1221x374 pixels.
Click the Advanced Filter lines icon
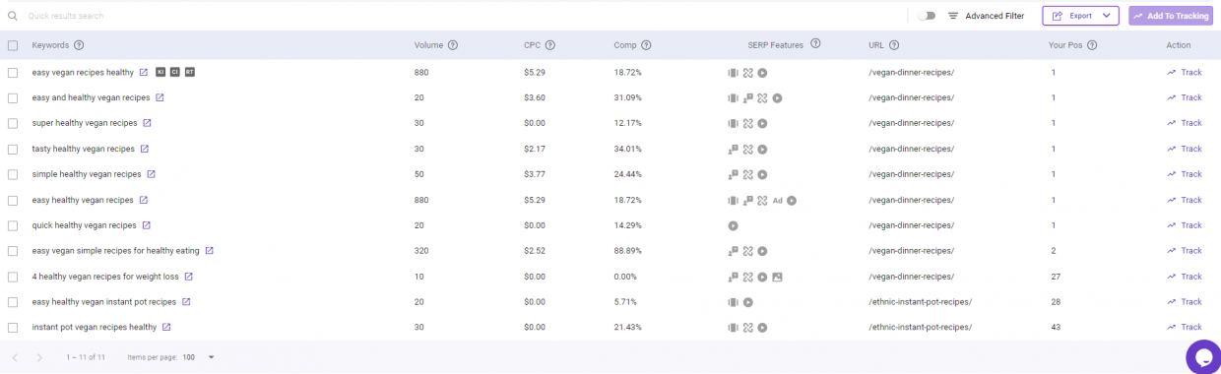point(953,16)
